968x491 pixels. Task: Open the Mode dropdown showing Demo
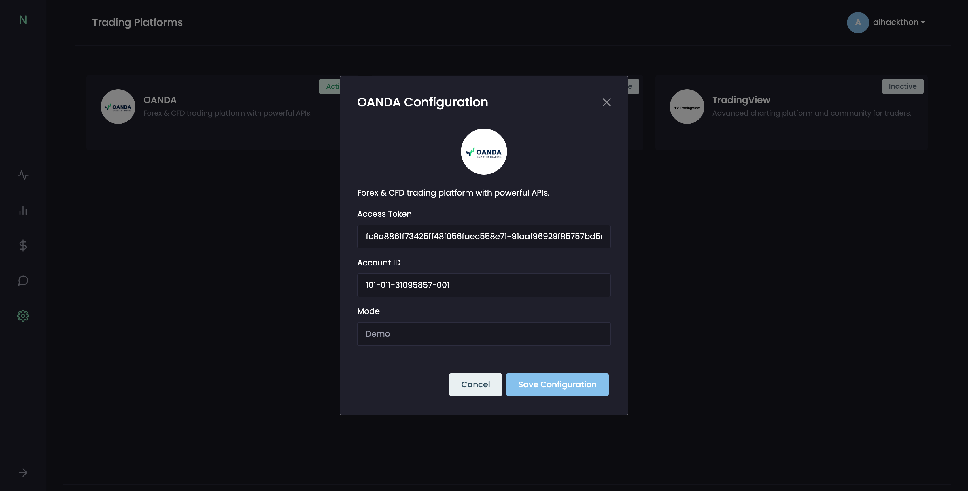point(484,334)
